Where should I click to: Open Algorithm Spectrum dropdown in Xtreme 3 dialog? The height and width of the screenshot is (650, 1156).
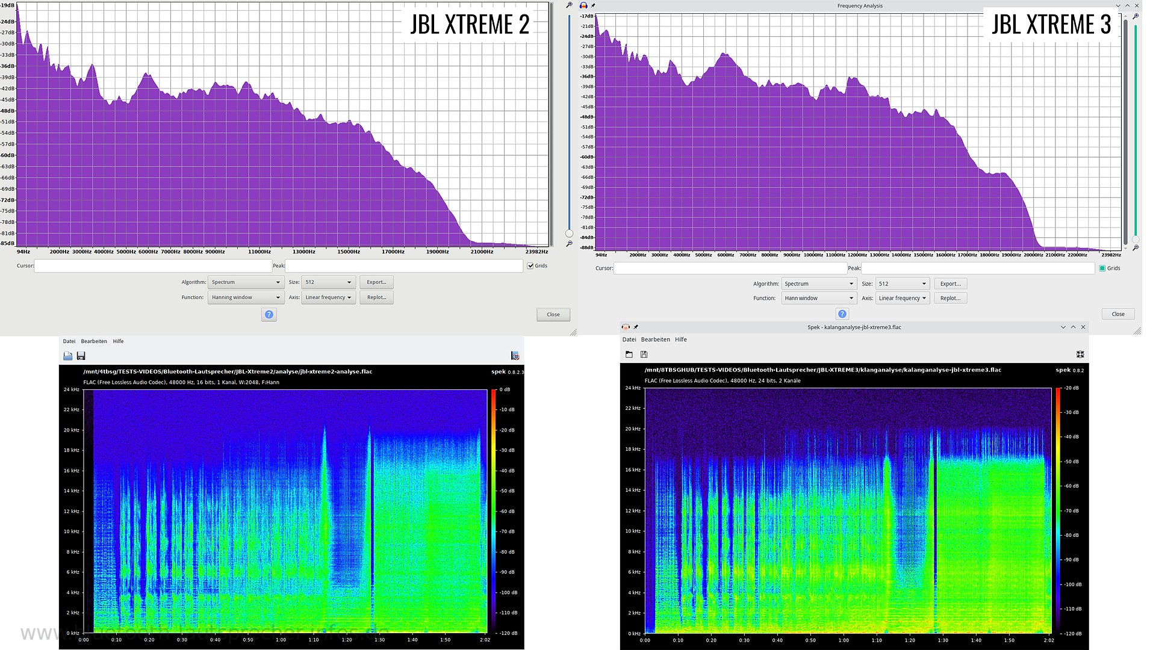coord(819,283)
